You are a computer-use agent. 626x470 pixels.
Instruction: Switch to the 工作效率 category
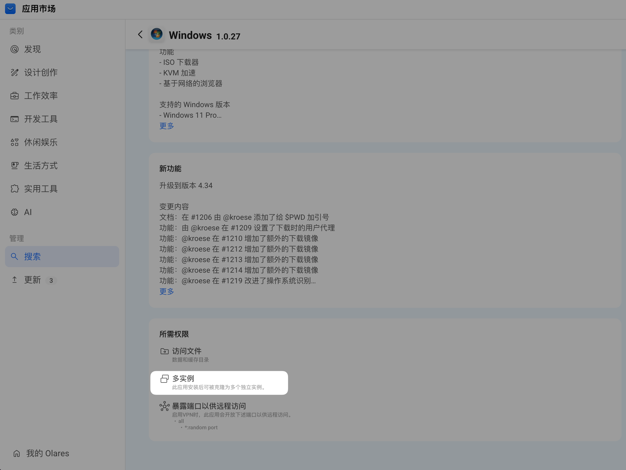[41, 96]
